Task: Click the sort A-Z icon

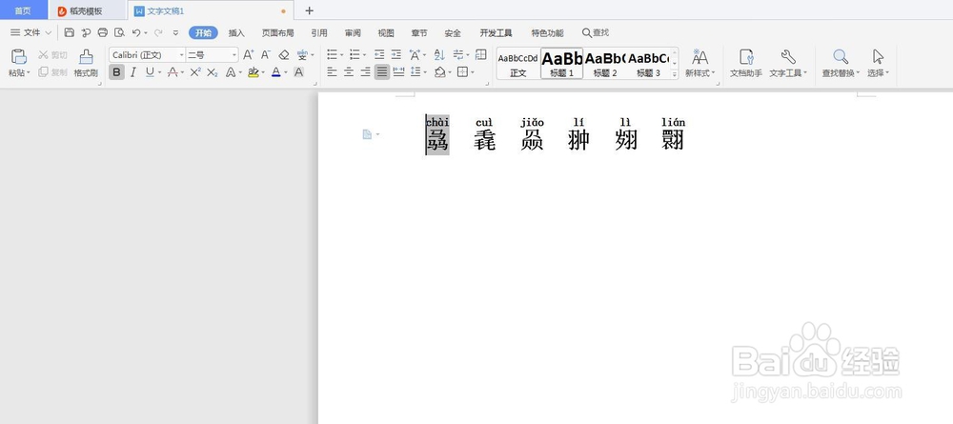Action: pyautogui.click(x=439, y=54)
